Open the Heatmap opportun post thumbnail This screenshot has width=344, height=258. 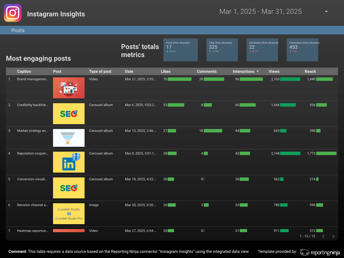[x=69, y=230]
